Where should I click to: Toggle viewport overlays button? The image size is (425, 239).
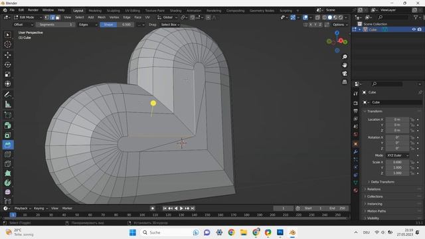click(x=305, y=17)
